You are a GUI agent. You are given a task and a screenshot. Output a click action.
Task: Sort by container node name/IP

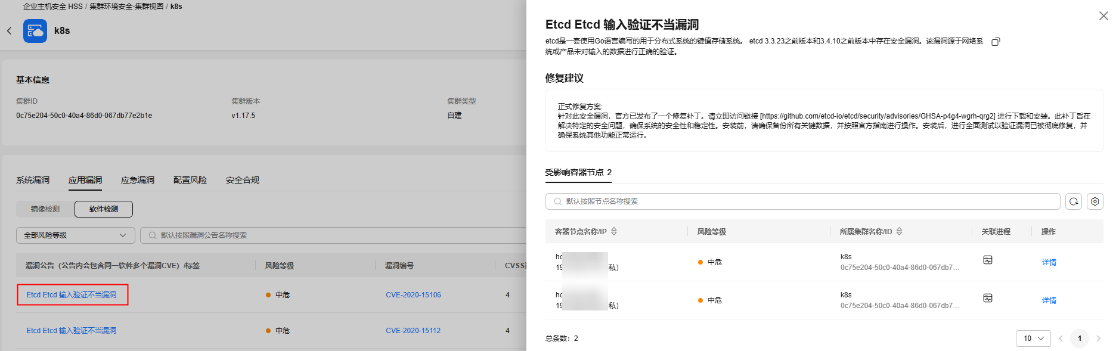[614, 231]
